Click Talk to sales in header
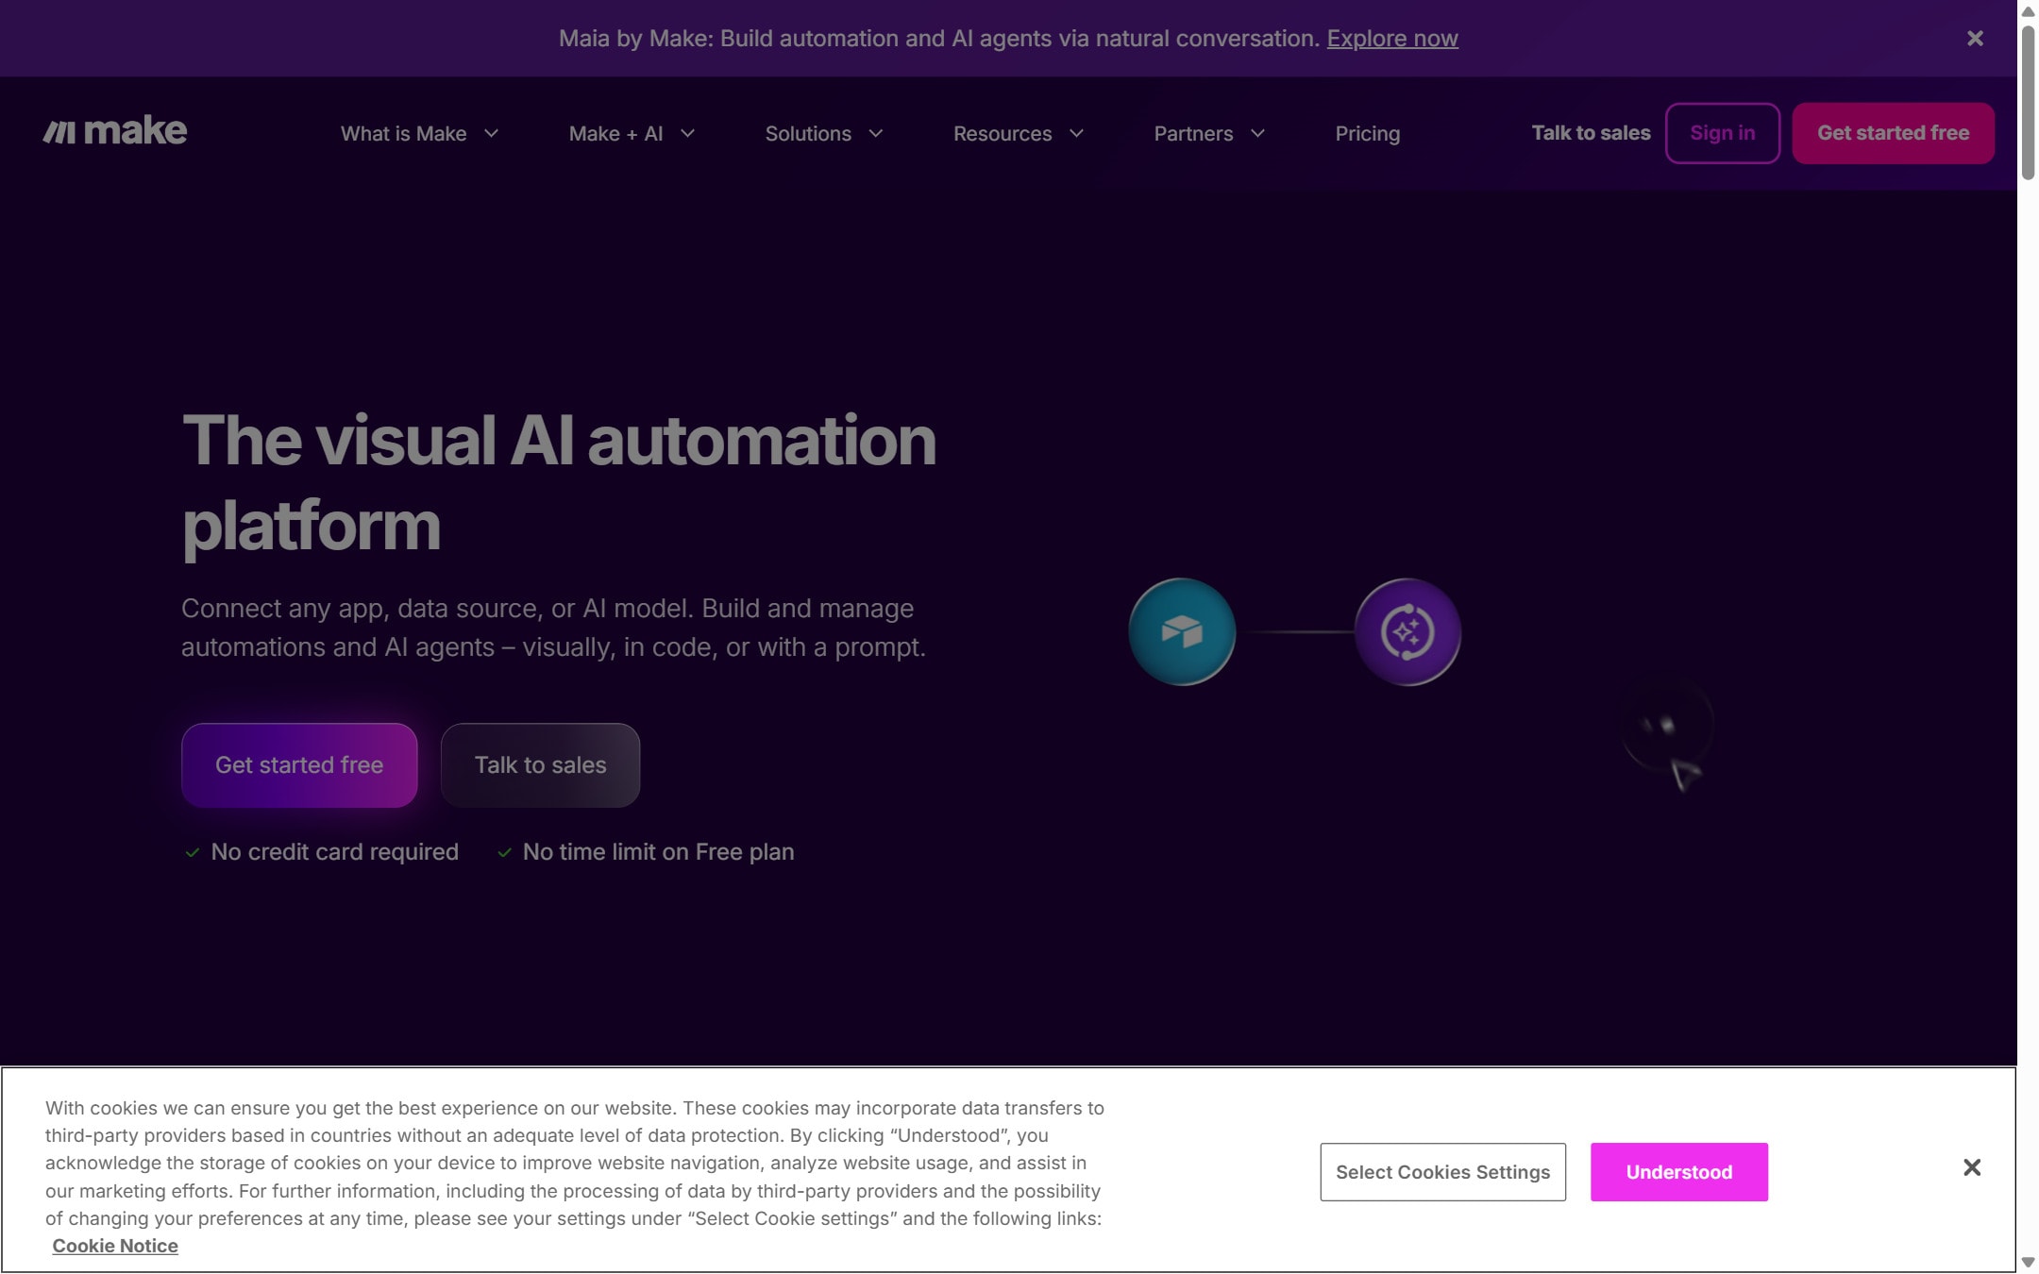 [x=1591, y=133]
